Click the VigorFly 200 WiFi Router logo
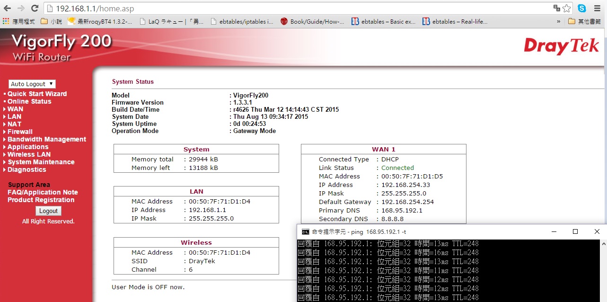The width and height of the screenshot is (607, 302). click(x=62, y=47)
